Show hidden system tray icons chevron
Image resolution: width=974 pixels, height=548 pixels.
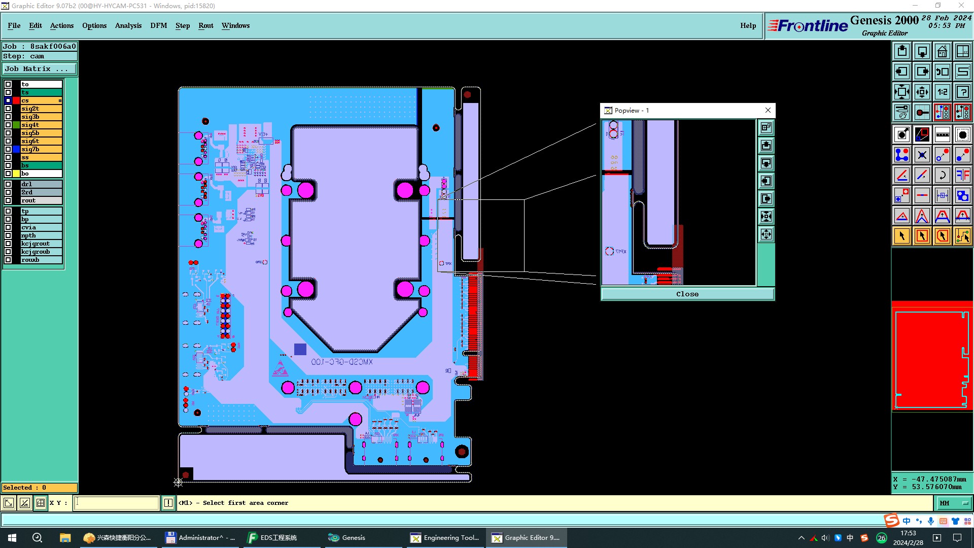801,538
